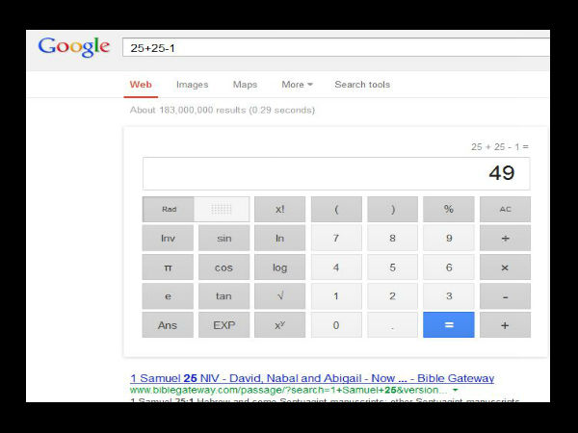Toggle the Inv inverse functions key

[x=168, y=239]
